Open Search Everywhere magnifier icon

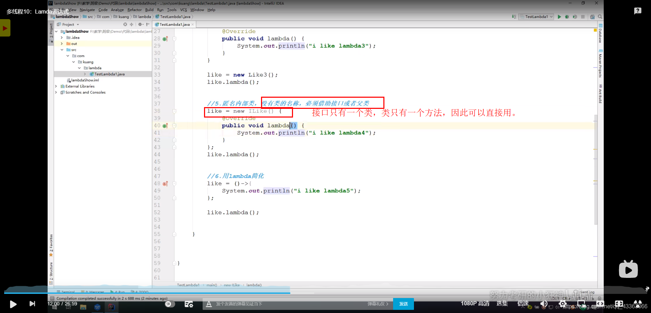click(600, 17)
